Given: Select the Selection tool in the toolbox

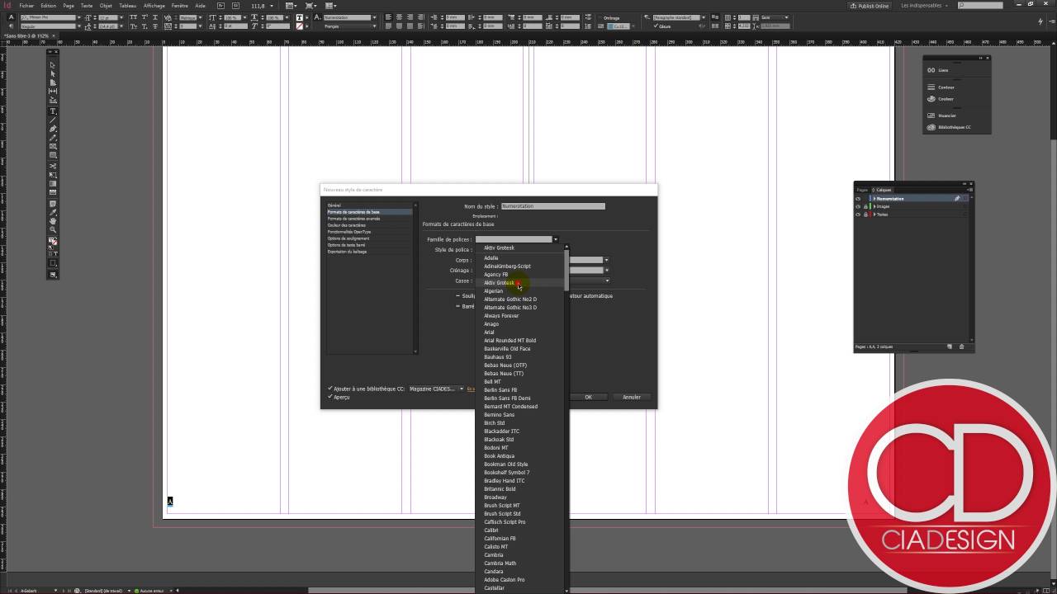Looking at the screenshot, I should coord(53,65).
